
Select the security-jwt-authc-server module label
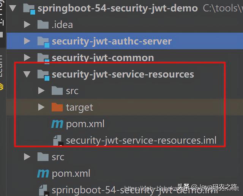point(112,41)
